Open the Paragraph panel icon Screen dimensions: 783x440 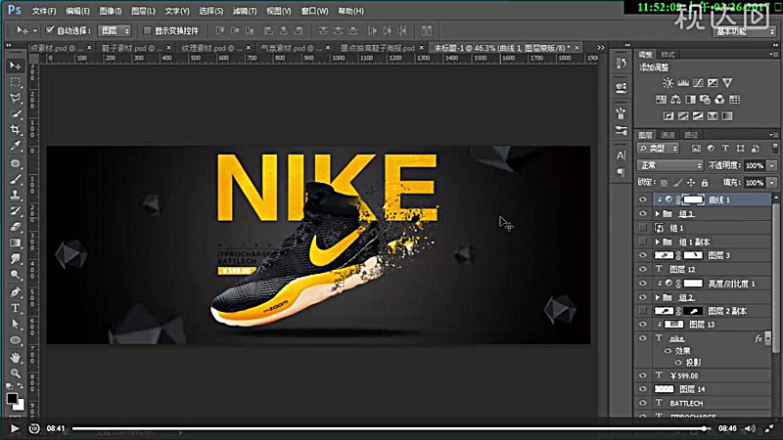[x=621, y=173]
